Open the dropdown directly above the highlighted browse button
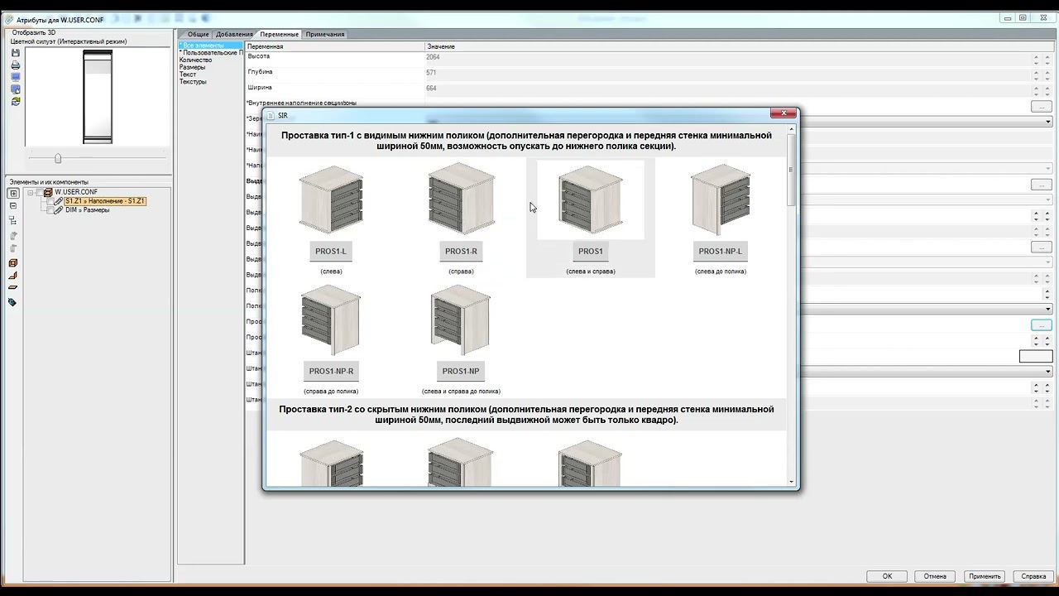This screenshot has height=596, width=1059. tap(1048, 309)
